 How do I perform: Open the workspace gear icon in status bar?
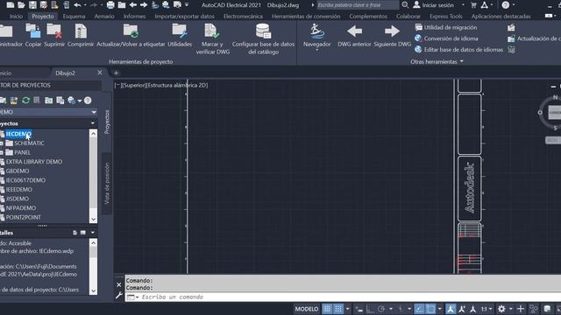(x=501, y=309)
